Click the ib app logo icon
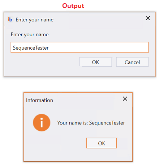 click(x=10, y=20)
